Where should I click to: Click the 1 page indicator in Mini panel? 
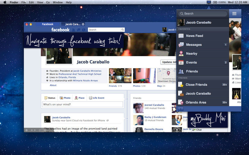[181, 109]
